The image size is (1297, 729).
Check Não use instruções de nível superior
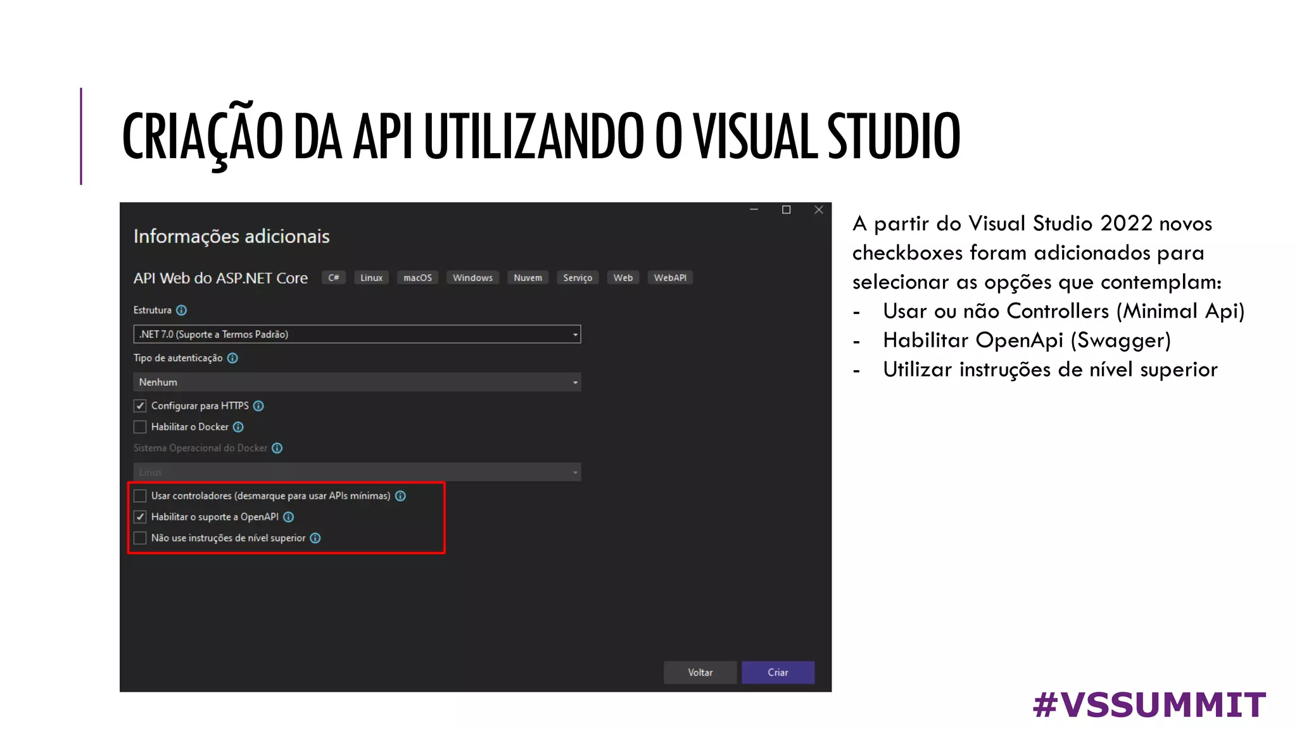[x=140, y=538]
